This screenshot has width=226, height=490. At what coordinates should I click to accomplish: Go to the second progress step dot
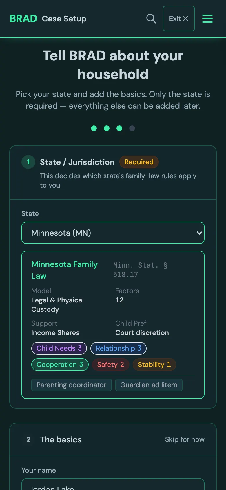tap(107, 128)
